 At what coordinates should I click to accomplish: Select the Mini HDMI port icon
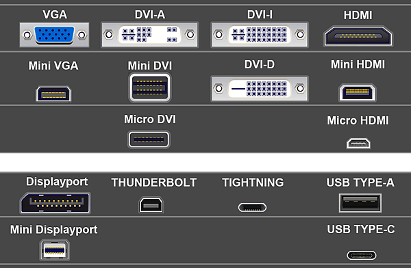pos(358,92)
